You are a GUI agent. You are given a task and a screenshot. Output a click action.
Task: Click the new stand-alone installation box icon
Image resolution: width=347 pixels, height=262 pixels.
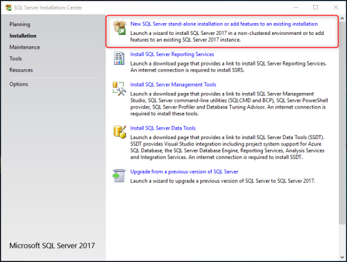(119, 27)
